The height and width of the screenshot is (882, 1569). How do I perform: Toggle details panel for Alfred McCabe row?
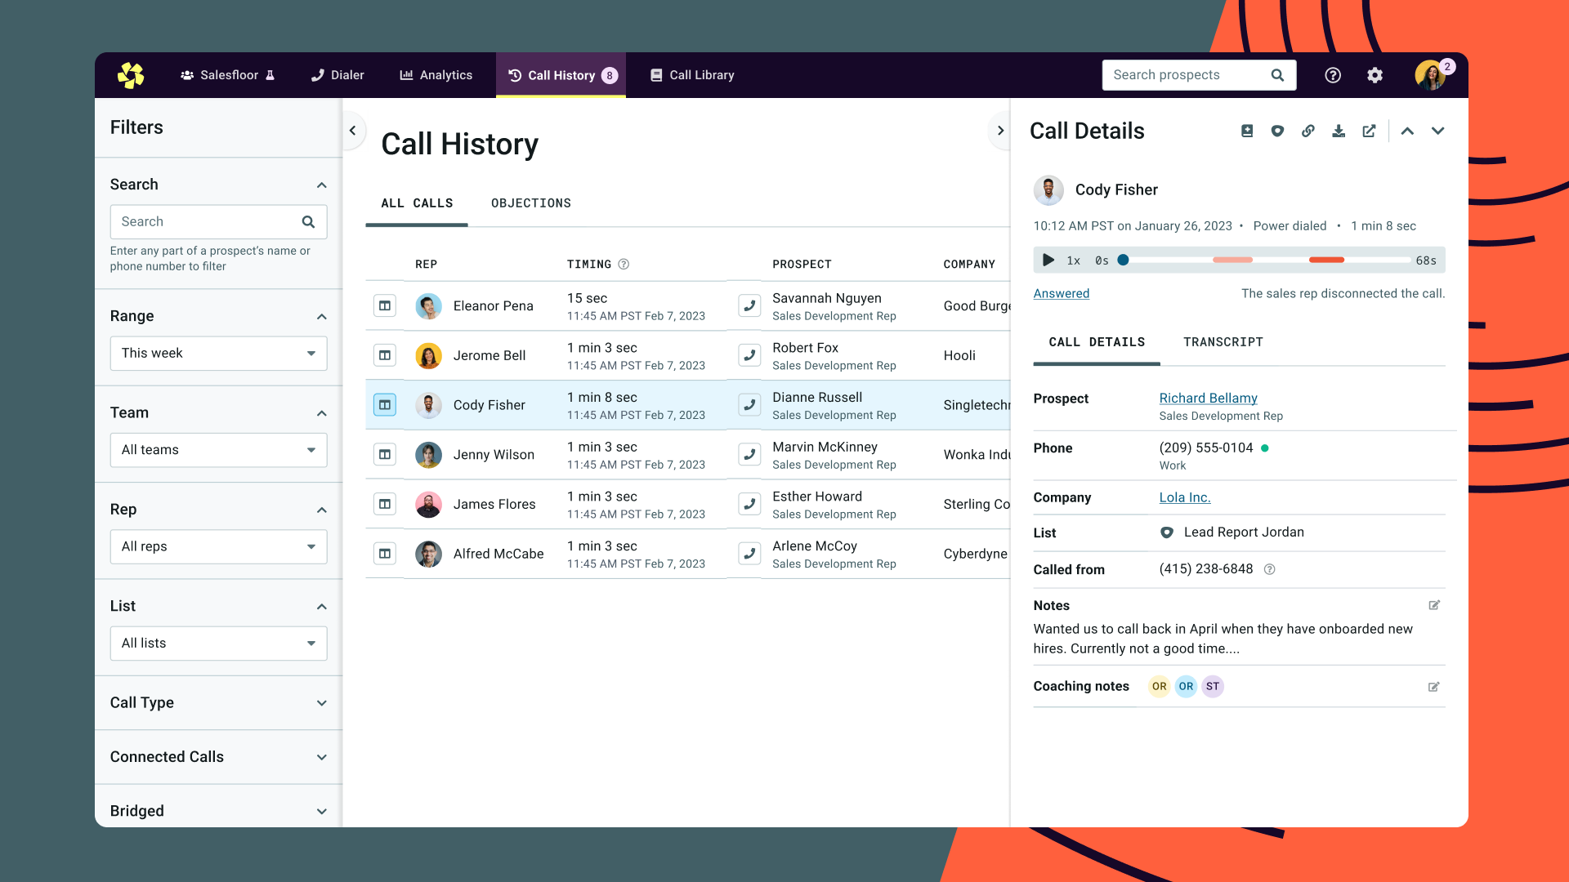coord(385,554)
